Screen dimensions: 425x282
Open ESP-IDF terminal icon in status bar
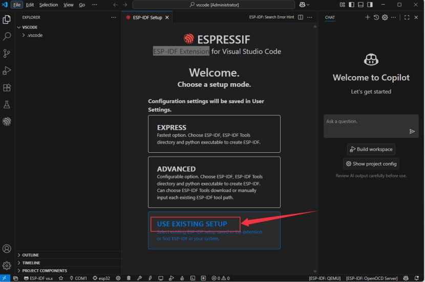click(193, 278)
